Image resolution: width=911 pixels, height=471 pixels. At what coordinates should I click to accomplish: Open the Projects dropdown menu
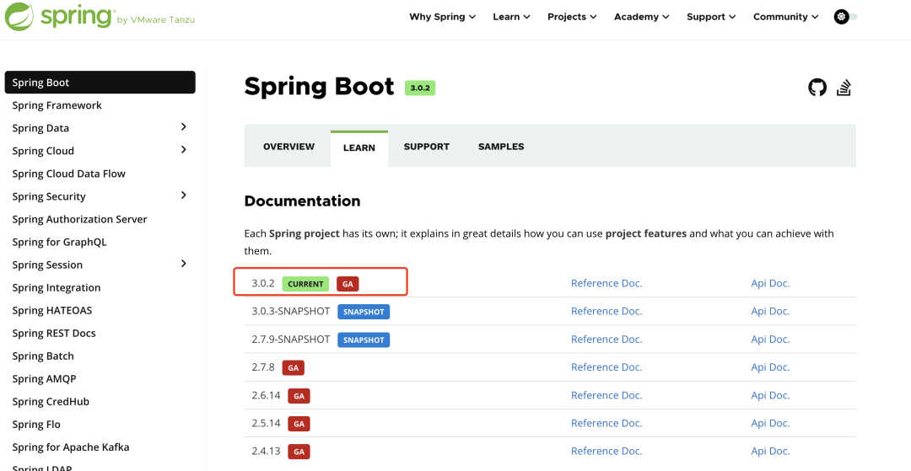[x=572, y=17]
